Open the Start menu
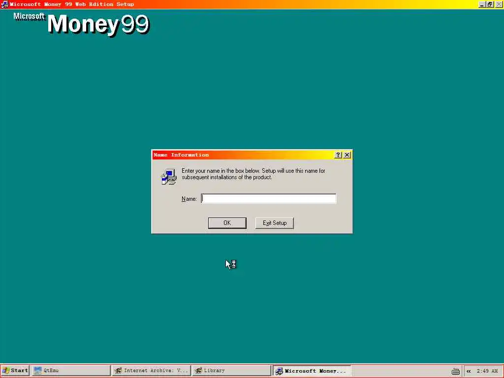 point(15,371)
